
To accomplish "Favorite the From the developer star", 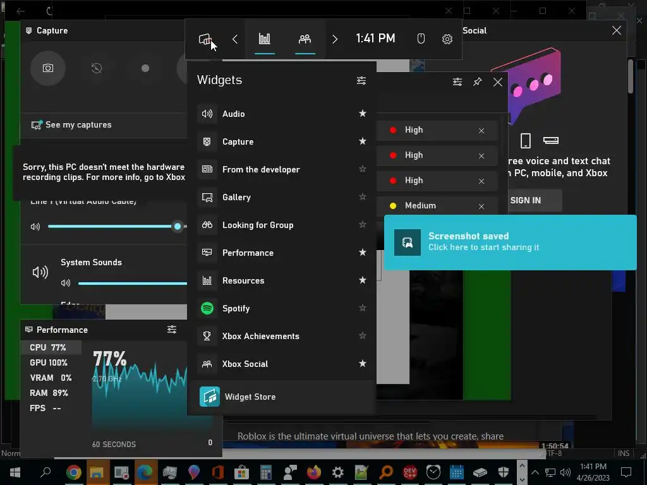I will coord(362,169).
